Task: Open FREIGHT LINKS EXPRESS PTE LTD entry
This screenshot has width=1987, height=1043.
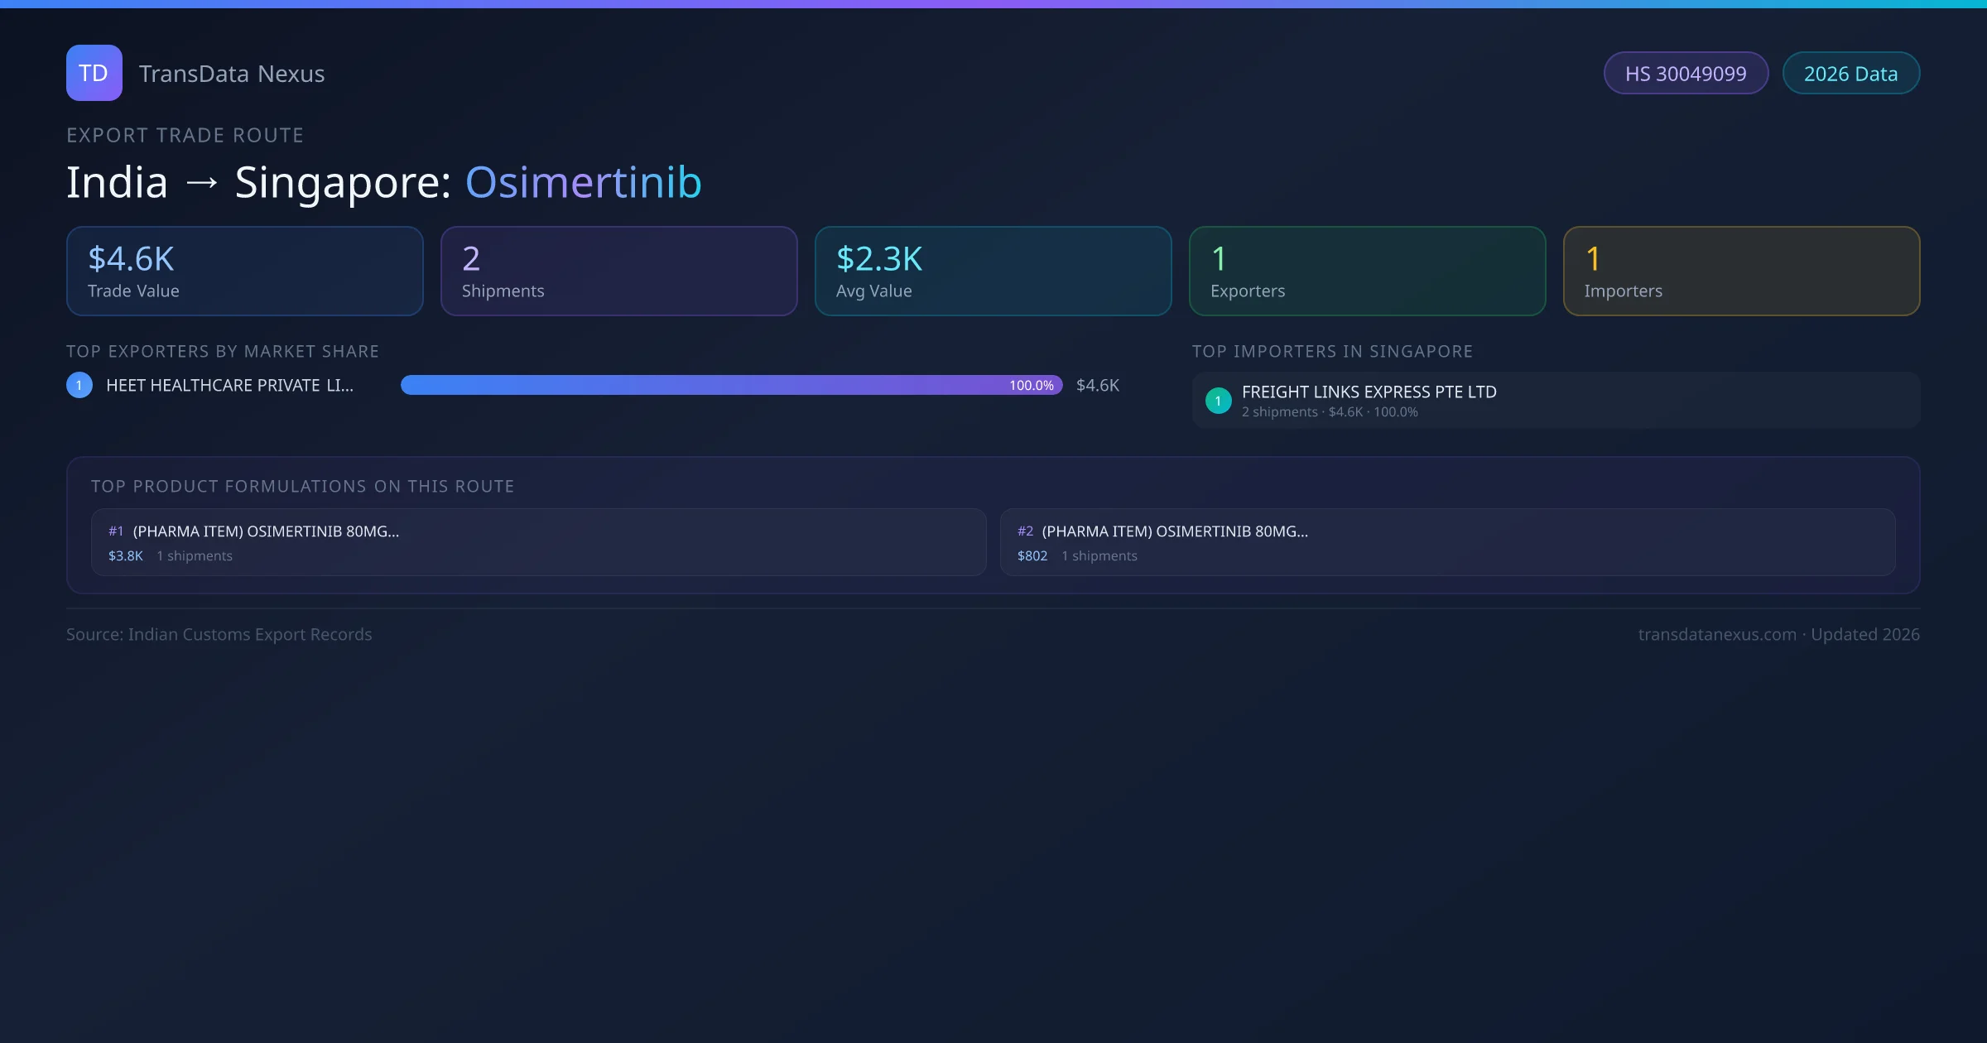Action: coord(1369,392)
